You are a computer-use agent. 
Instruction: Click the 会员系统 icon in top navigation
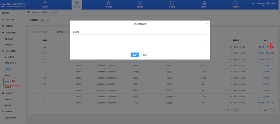[45, 3]
